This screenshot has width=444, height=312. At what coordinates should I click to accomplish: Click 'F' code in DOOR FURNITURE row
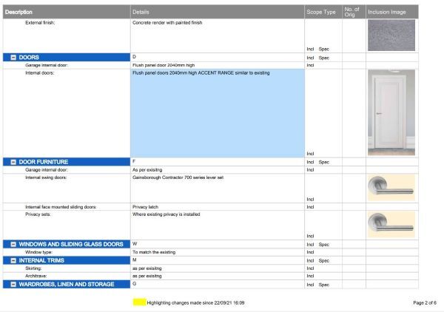134,161
